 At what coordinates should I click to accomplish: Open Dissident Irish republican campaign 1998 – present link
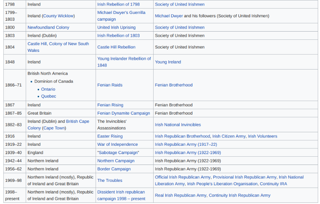coord(121,195)
